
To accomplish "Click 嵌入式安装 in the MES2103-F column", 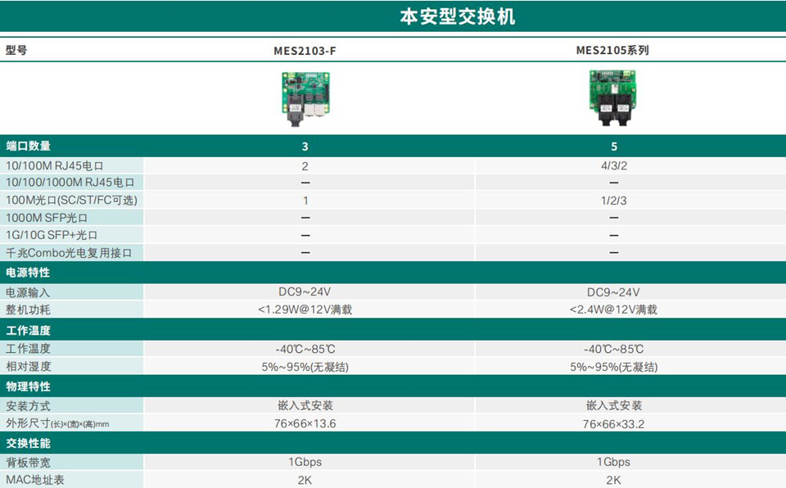I will pos(305,405).
